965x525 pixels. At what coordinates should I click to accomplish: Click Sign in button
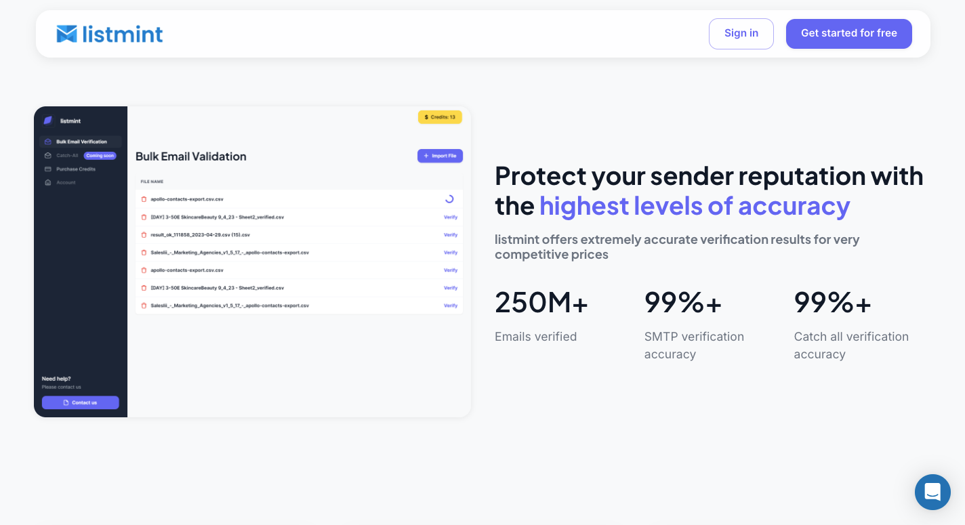[741, 34]
